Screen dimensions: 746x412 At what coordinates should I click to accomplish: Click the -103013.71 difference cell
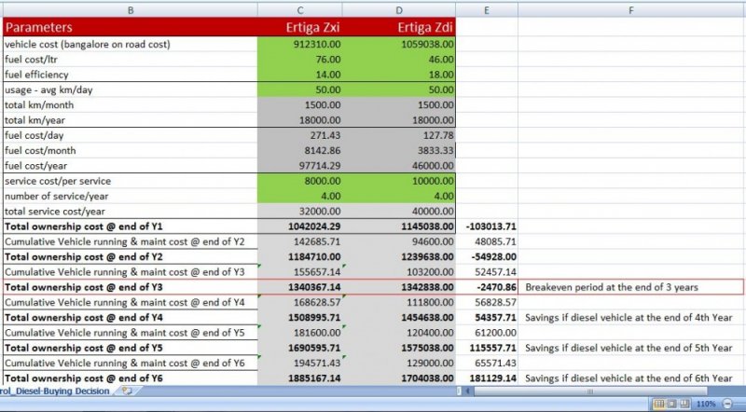(486, 227)
